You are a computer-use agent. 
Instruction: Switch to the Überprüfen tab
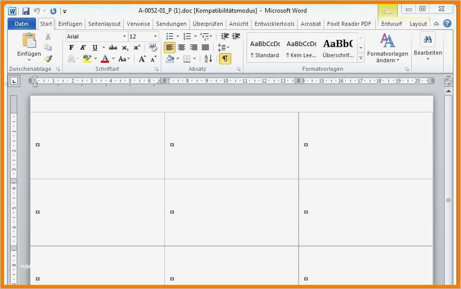(208, 24)
